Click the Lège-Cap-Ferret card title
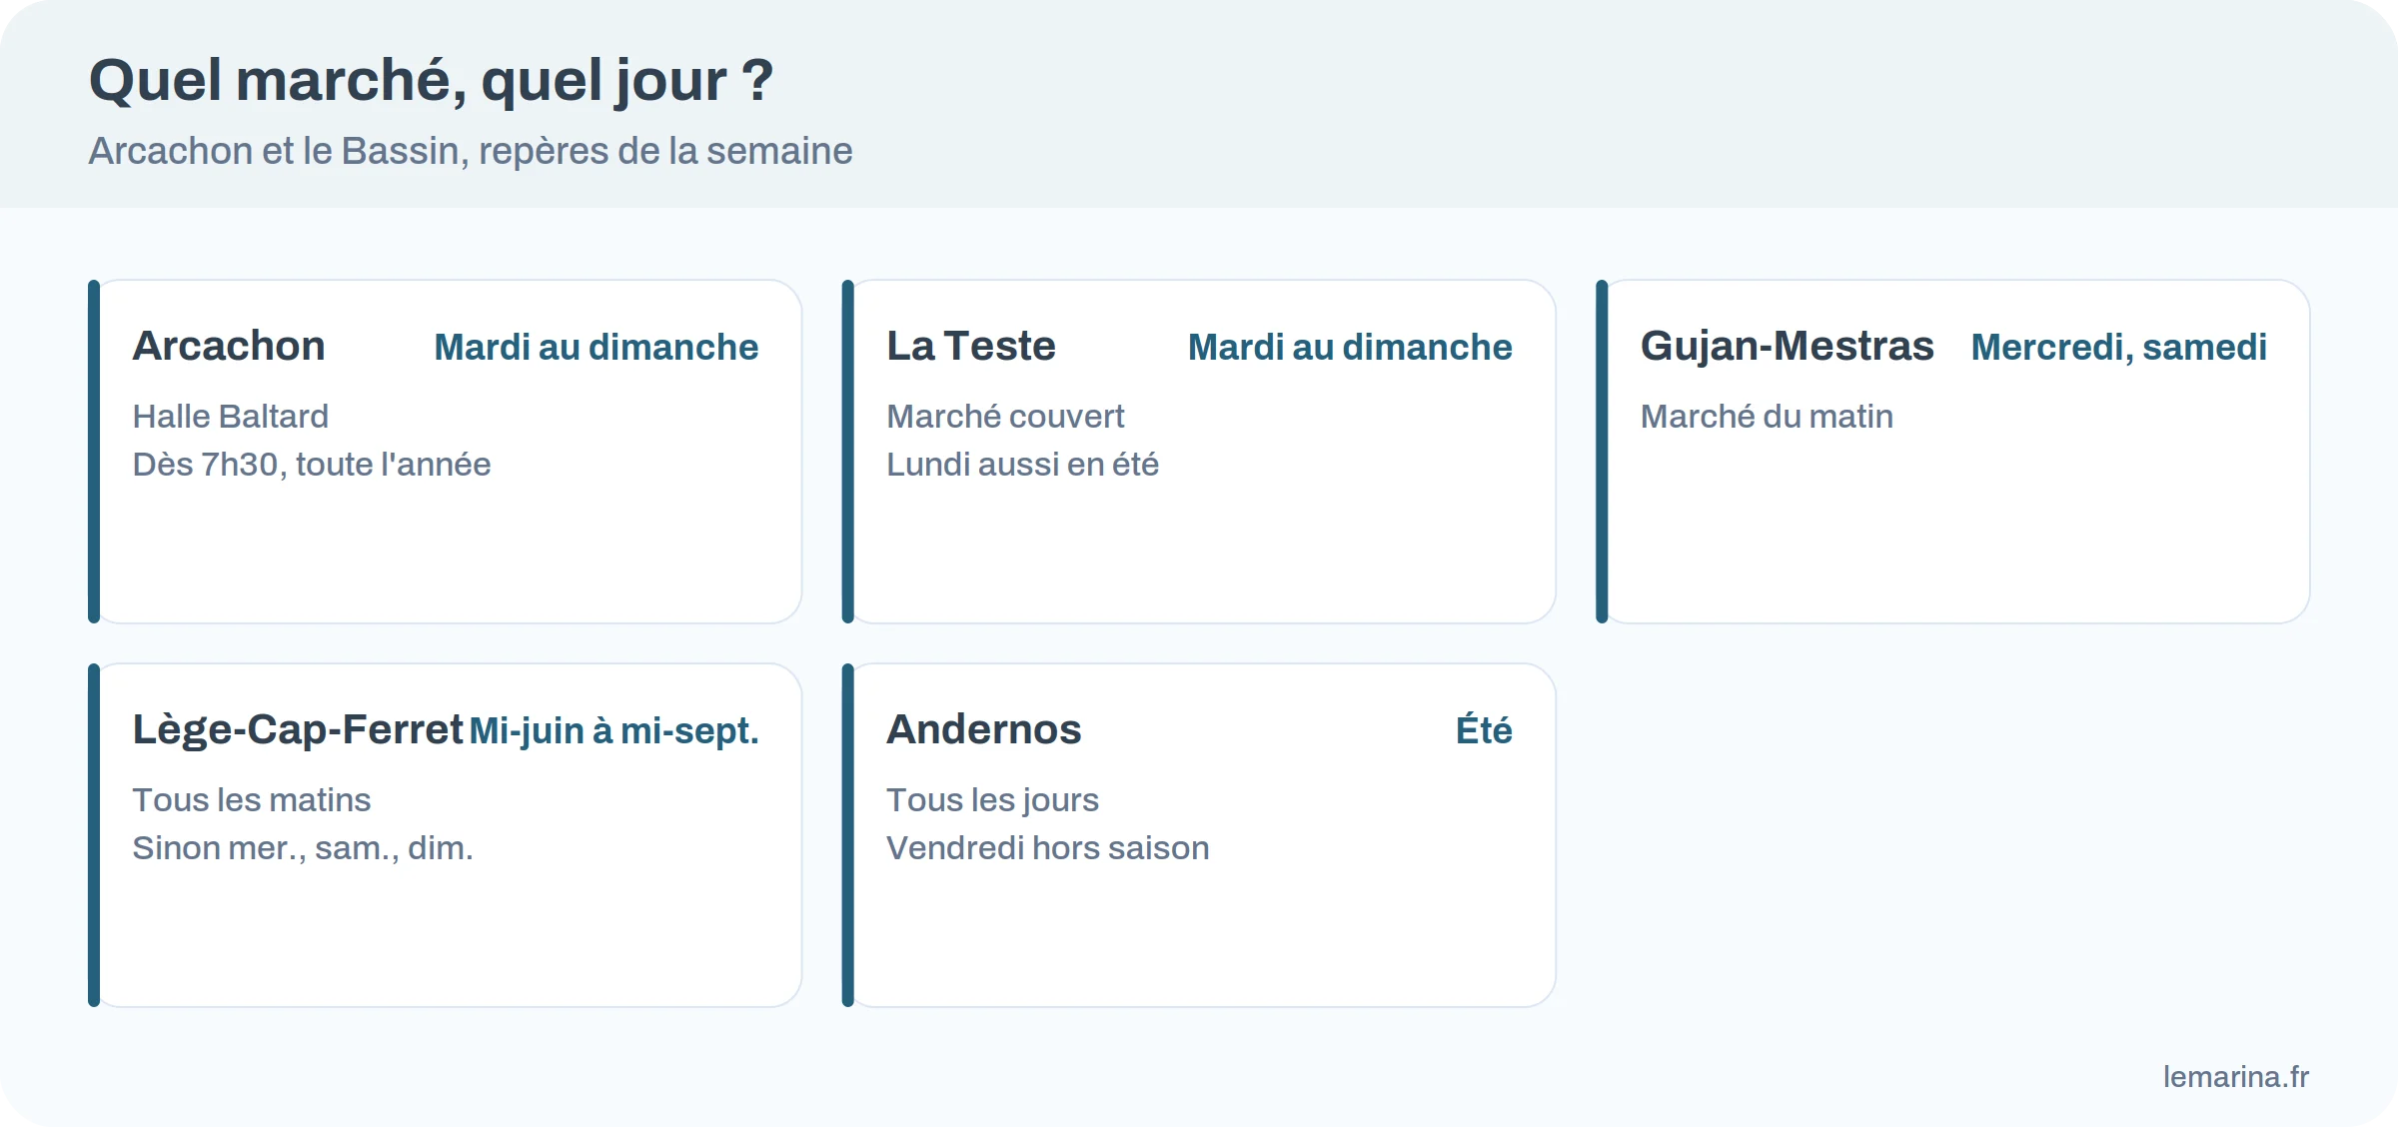 pyautogui.click(x=298, y=729)
